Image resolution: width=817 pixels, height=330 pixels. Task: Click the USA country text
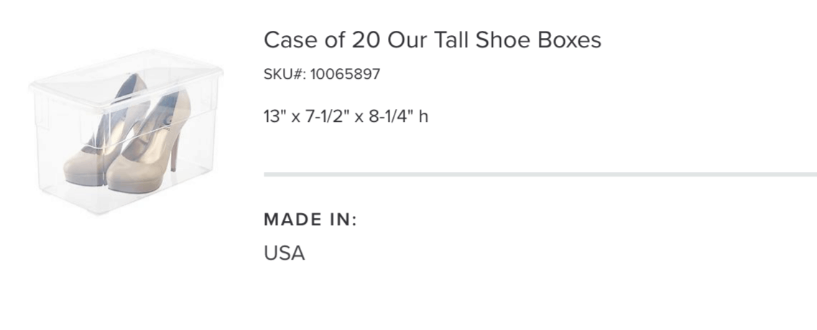pyautogui.click(x=284, y=253)
